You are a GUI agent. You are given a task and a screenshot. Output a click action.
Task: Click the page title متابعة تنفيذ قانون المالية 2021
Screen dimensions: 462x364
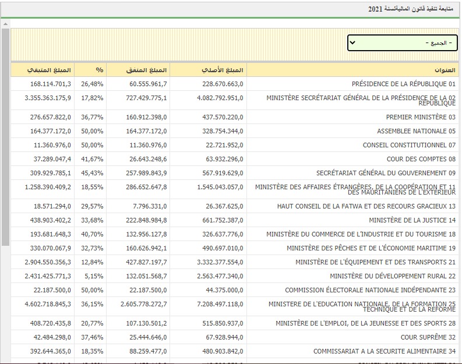[413, 10]
